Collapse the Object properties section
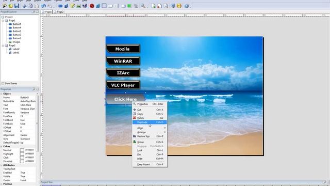Image resolution: width=330 pixels, height=186 pixels. tap(2, 94)
